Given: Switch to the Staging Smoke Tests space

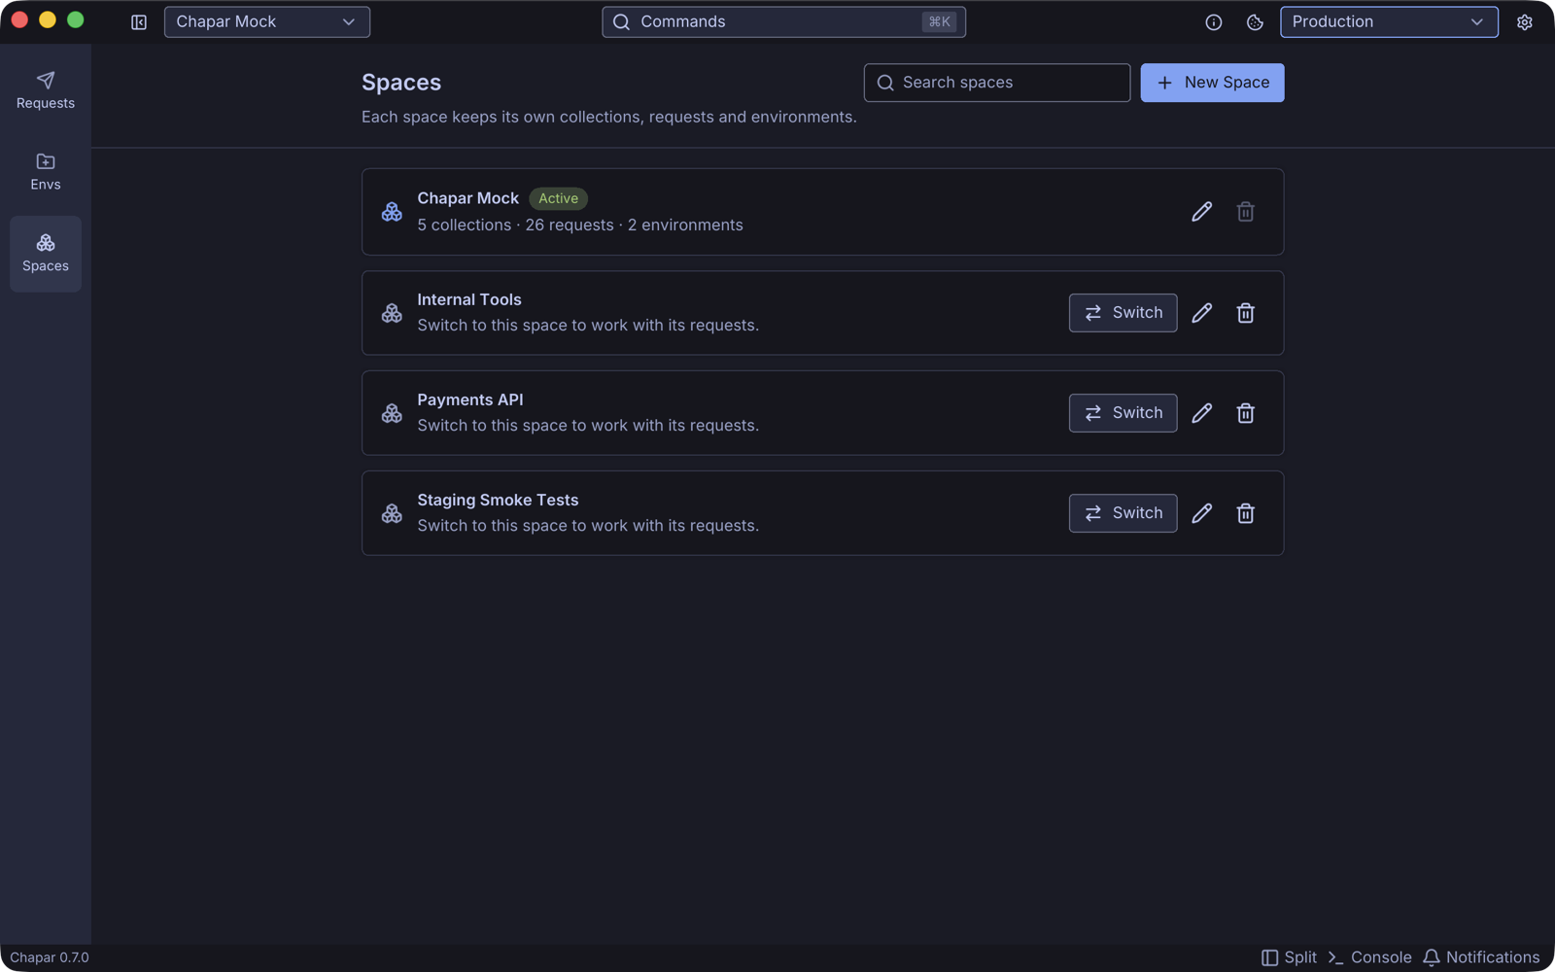Looking at the screenshot, I should tap(1123, 513).
